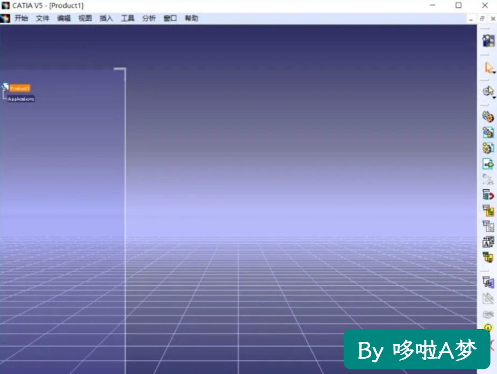Click the gear with cursor icon
The width and height of the screenshot is (497, 374).
click(x=487, y=91)
